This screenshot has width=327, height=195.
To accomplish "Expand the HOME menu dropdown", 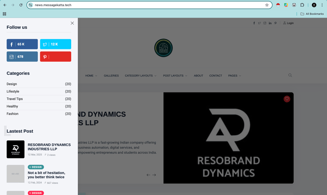I will tap(91, 75).
